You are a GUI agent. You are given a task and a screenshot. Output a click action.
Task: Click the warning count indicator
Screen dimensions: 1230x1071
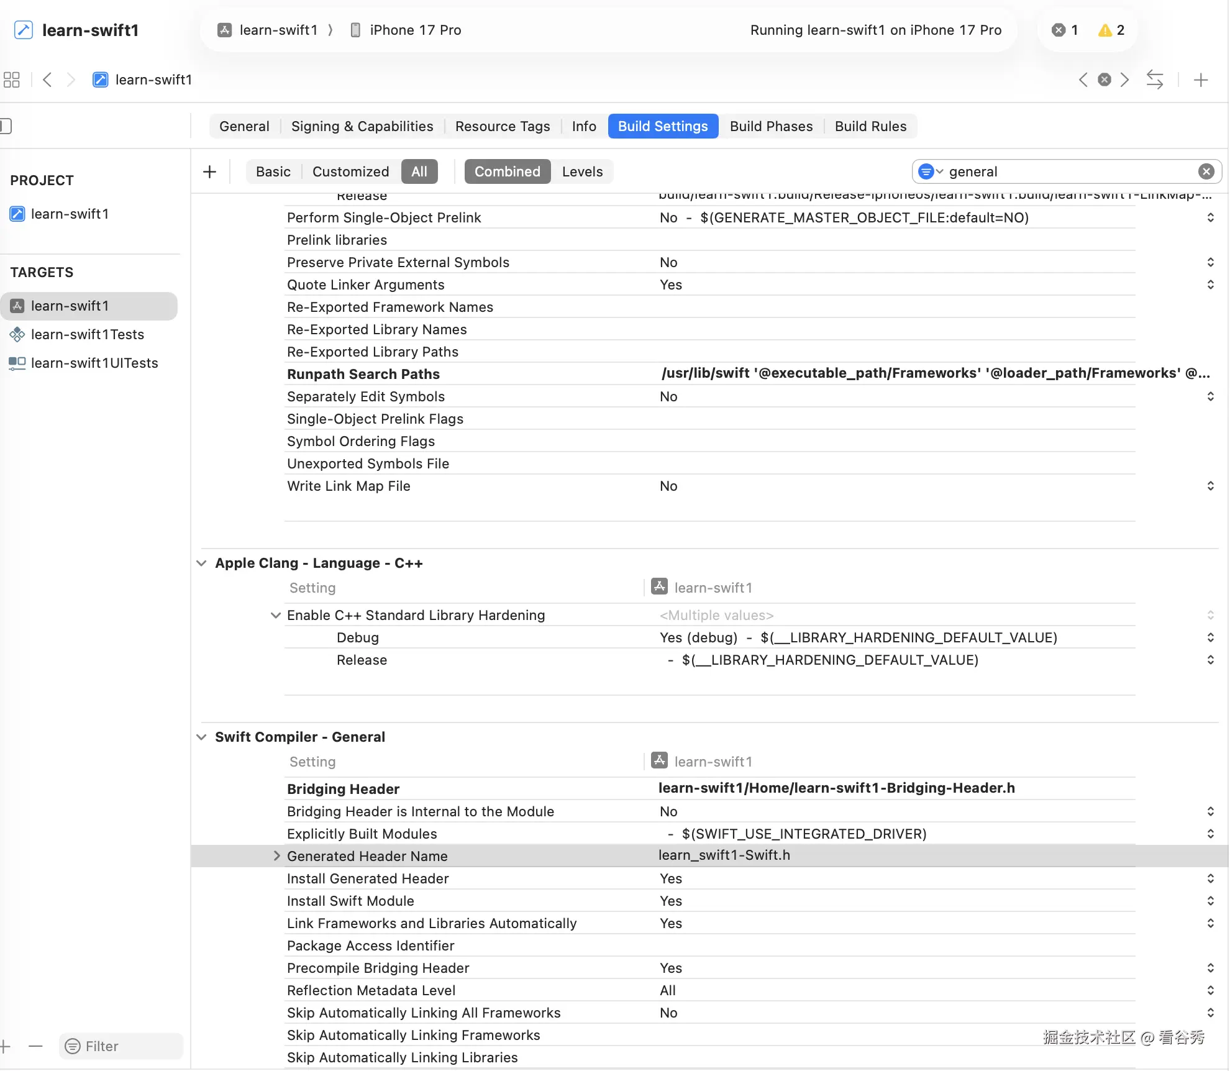click(1111, 30)
